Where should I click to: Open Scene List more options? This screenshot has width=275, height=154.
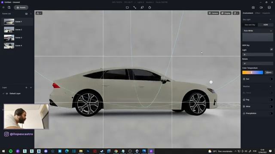click(31, 14)
